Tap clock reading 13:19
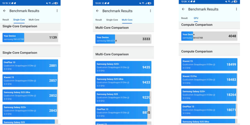Viewport: 250px width, 125px height. [x=4, y=3]
